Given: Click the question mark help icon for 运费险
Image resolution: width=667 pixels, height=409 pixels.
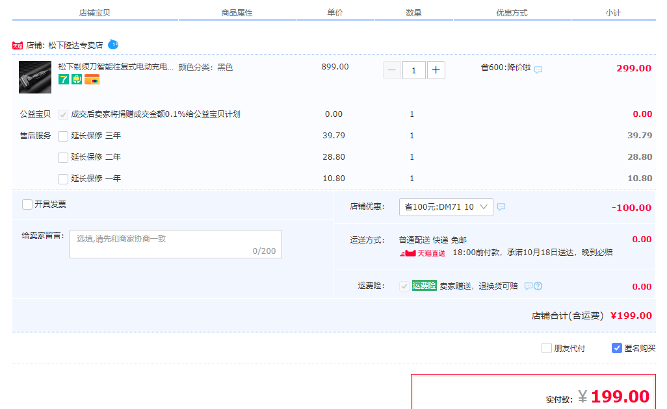Looking at the screenshot, I should tap(538, 286).
